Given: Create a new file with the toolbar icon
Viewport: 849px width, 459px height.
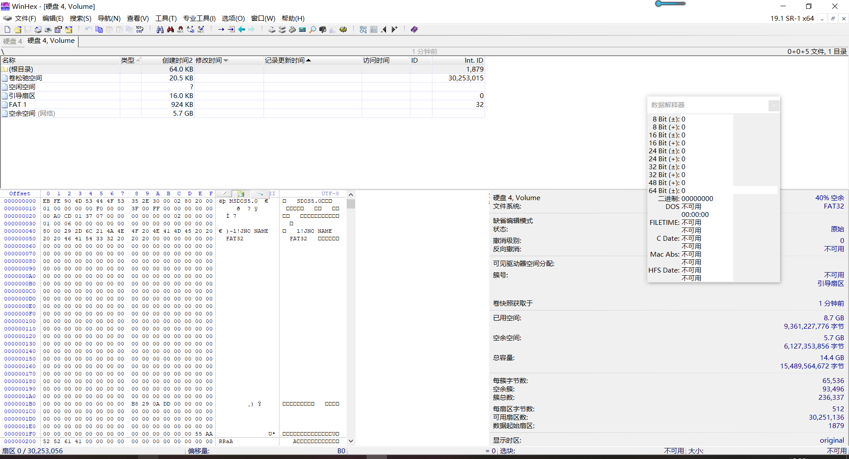Looking at the screenshot, I should (x=8, y=30).
